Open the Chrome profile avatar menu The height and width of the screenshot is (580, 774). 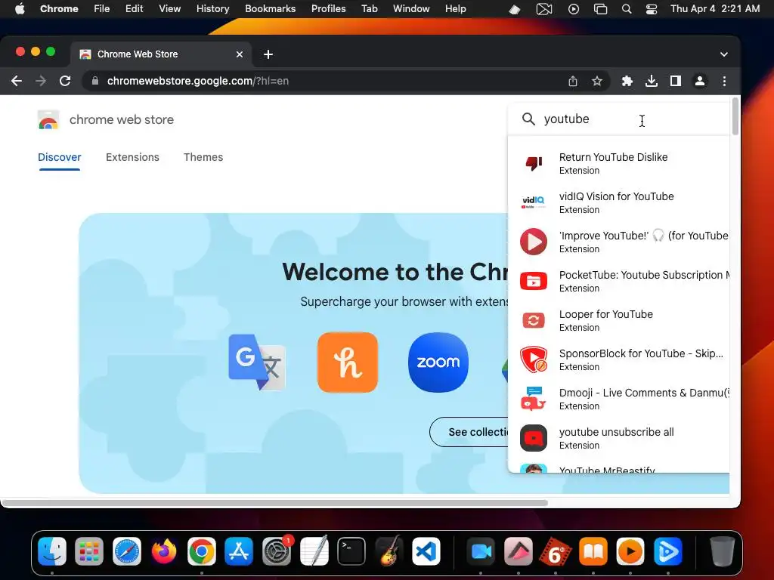pyautogui.click(x=700, y=81)
